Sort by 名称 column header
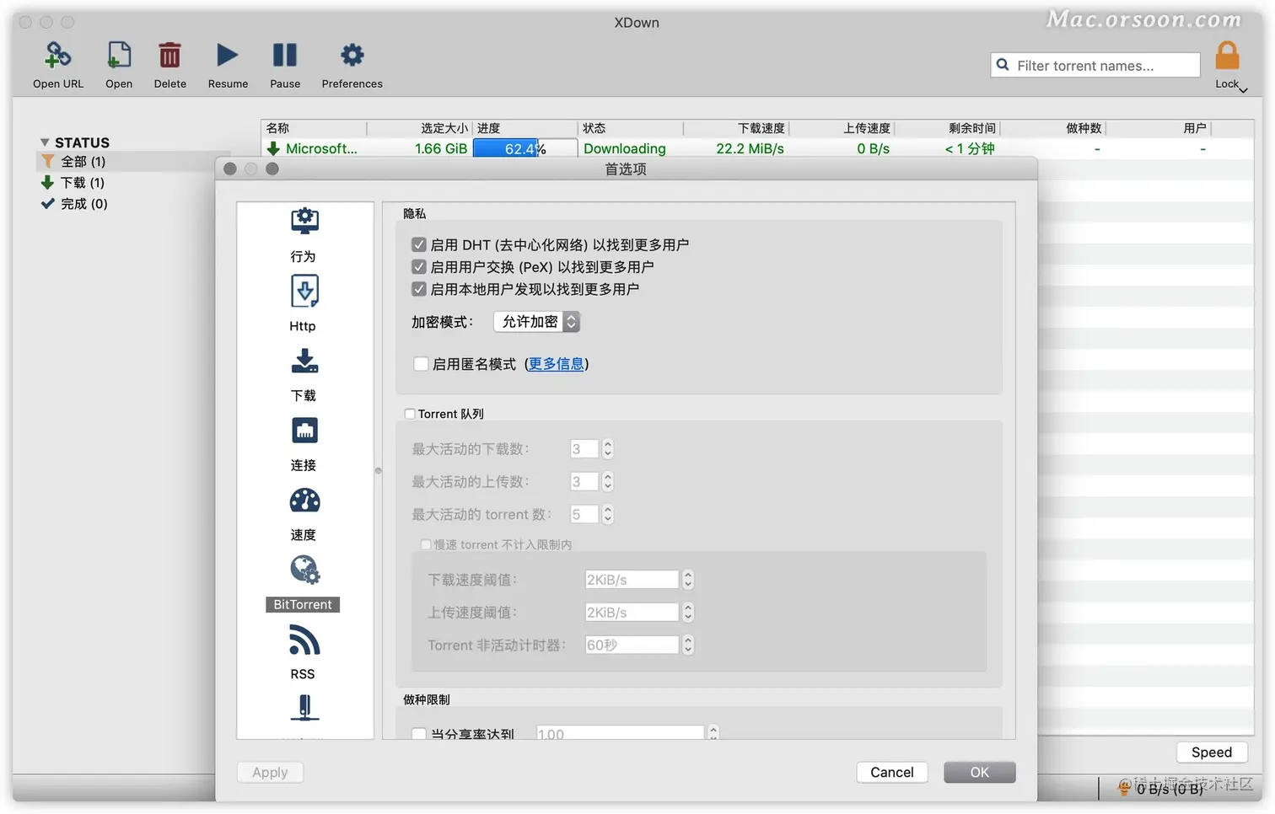 pos(314,128)
